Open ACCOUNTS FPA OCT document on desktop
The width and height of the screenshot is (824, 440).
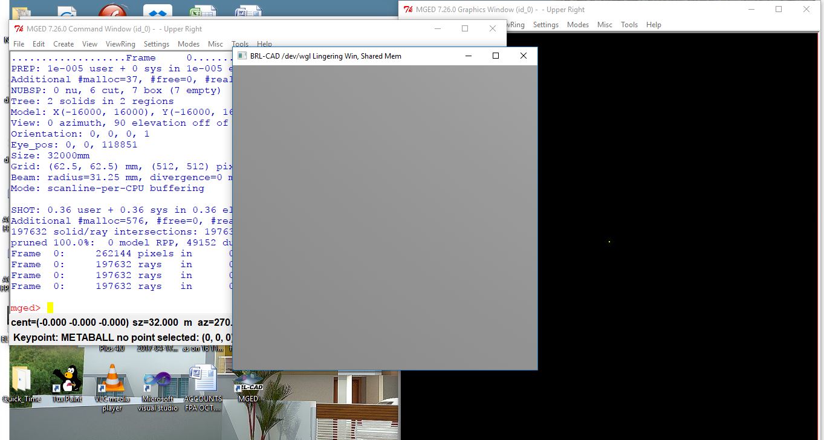coord(203,388)
